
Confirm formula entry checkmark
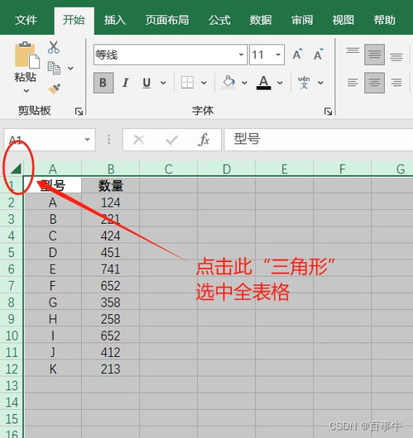pos(171,140)
